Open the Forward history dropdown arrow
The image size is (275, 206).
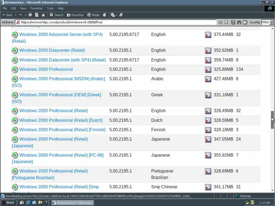click(26, 15)
